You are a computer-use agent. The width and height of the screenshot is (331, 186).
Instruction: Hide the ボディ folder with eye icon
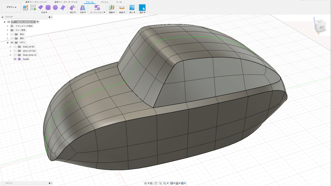[x=12, y=42]
